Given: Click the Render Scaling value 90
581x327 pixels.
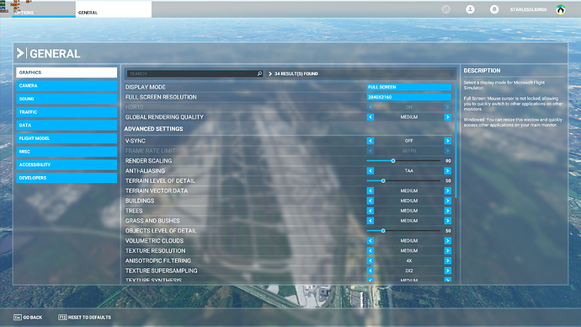Looking at the screenshot, I should (448, 161).
